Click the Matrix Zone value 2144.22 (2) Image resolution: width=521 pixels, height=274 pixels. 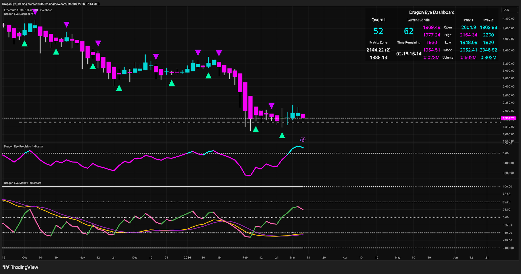pyautogui.click(x=378, y=50)
